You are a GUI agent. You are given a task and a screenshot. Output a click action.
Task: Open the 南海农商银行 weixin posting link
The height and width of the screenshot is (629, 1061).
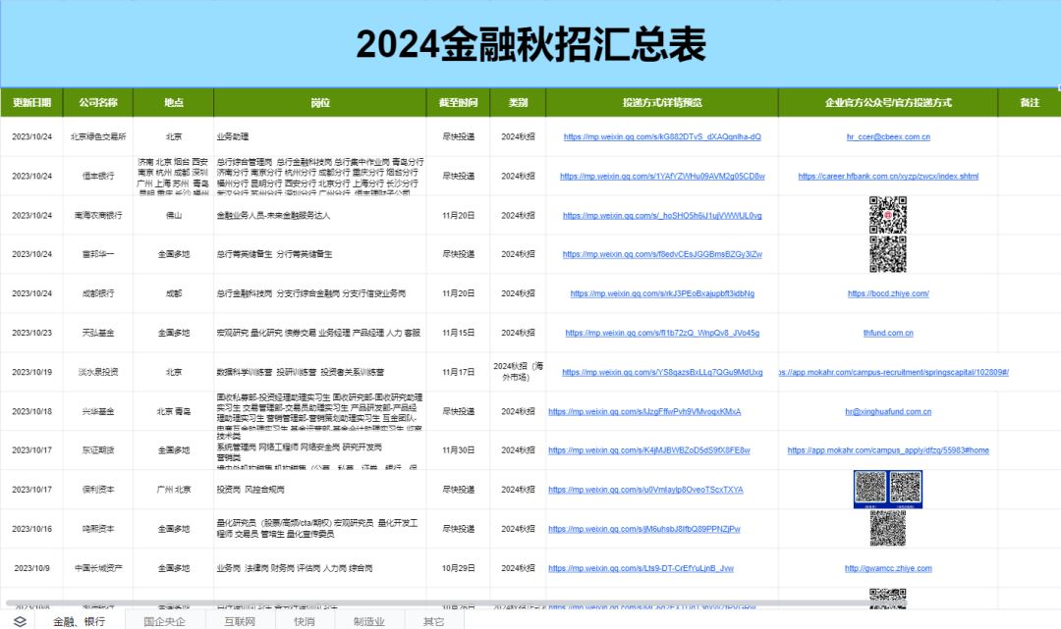point(662,215)
